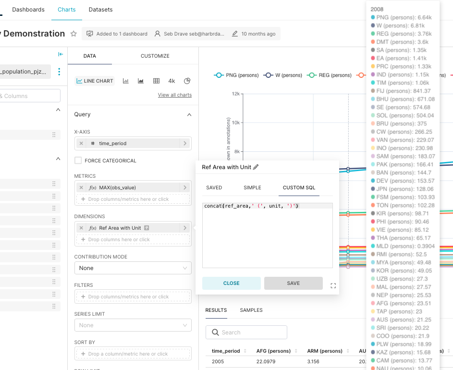Star this chart as favorite
This screenshot has width=453, height=370.
click(x=73, y=34)
